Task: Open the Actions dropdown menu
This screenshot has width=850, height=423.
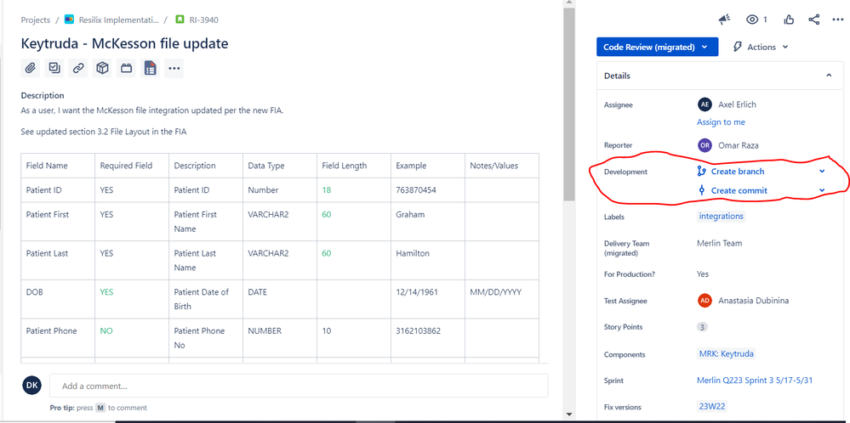Action: 760,47
